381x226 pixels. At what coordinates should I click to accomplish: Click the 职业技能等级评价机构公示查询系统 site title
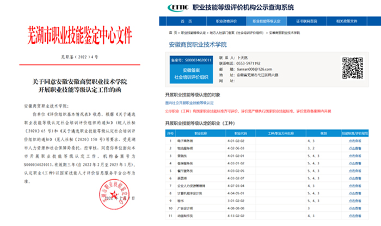[x=243, y=8]
